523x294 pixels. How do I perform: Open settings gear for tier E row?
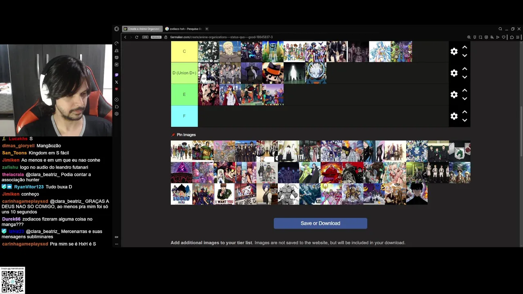[x=454, y=95]
